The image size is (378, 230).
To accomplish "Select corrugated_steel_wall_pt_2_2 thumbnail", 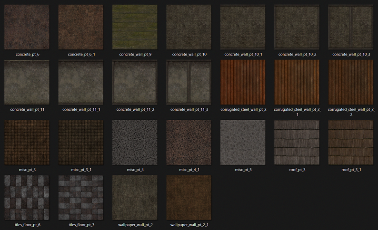I will (351, 82).
